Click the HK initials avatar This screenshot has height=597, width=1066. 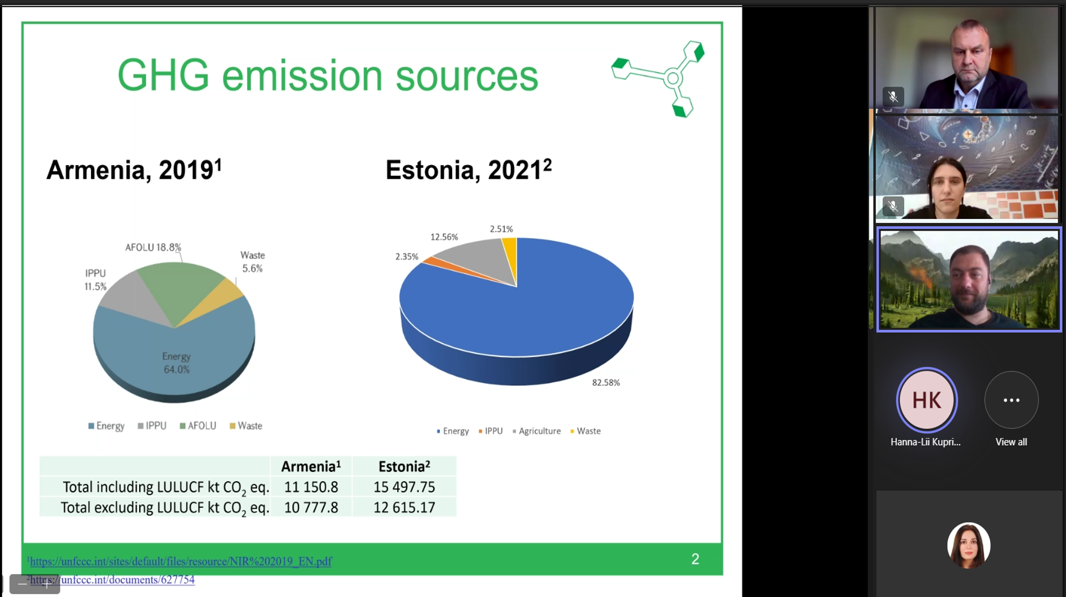926,400
